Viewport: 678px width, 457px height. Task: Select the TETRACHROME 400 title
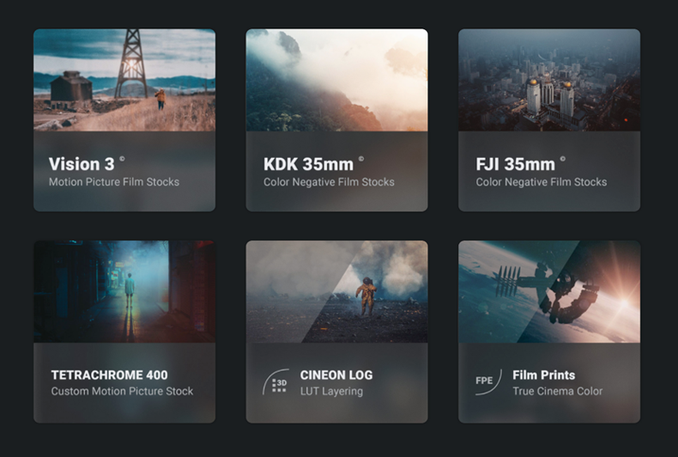tap(109, 375)
